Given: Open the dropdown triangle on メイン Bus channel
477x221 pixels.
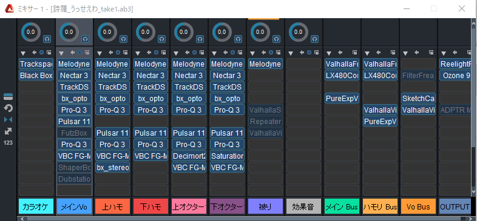Looking at the screenshot, I should point(328,53).
